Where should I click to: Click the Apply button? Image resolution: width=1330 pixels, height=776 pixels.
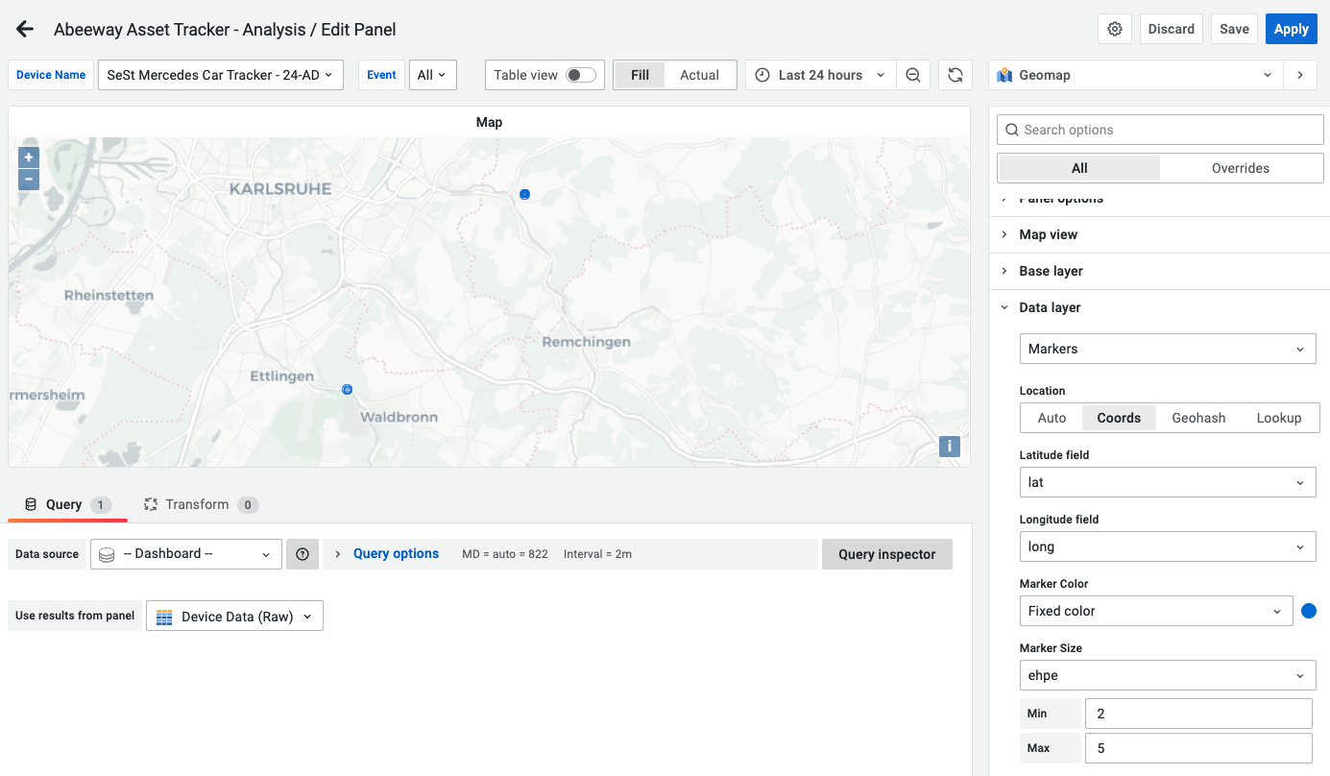pyautogui.click(x=1291, y=29)
